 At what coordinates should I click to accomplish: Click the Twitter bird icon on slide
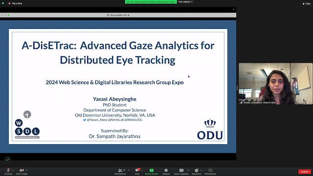coord(85,120)
